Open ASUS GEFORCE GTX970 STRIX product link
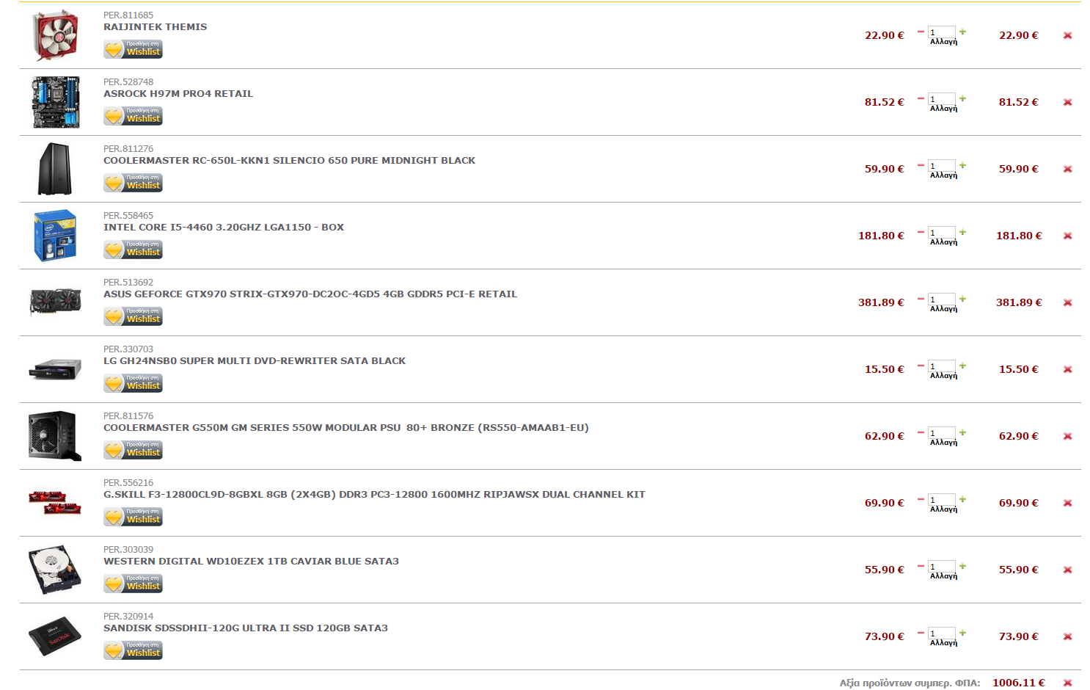 tap(310, 294)
